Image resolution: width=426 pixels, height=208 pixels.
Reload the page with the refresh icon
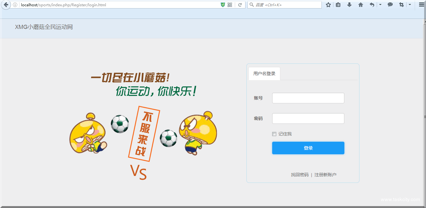pyautogui.click(x=240, y=5)
